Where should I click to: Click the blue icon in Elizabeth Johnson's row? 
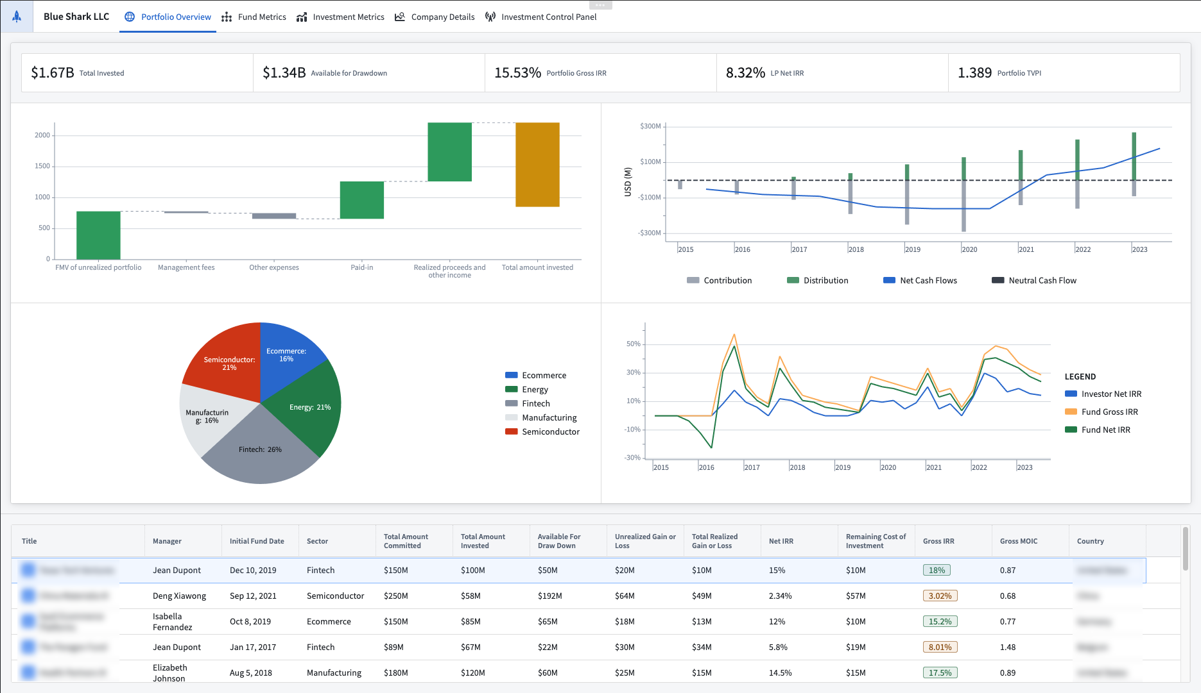coord(28,672)
